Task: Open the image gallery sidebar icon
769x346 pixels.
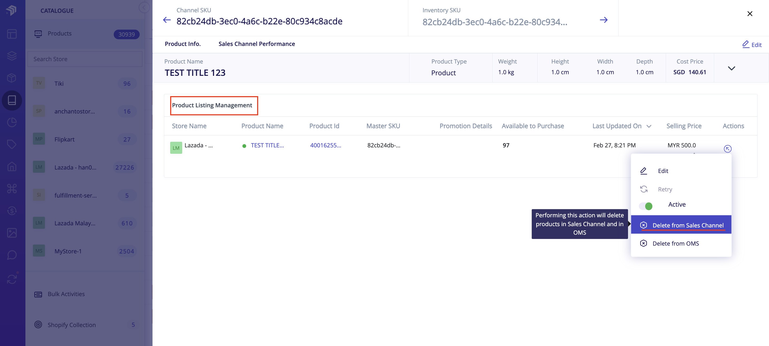Action: point(12,233)
